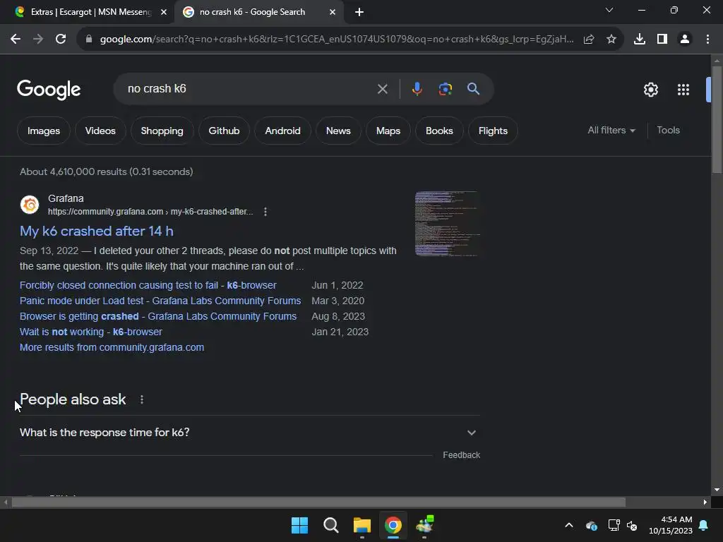
Task: Reload the current page
Action: click(61, 40)
